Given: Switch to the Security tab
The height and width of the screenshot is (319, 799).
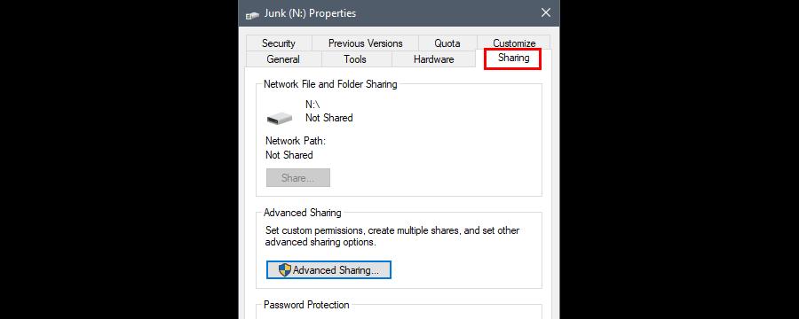Looking at the screenshot, I should point(279,43).
